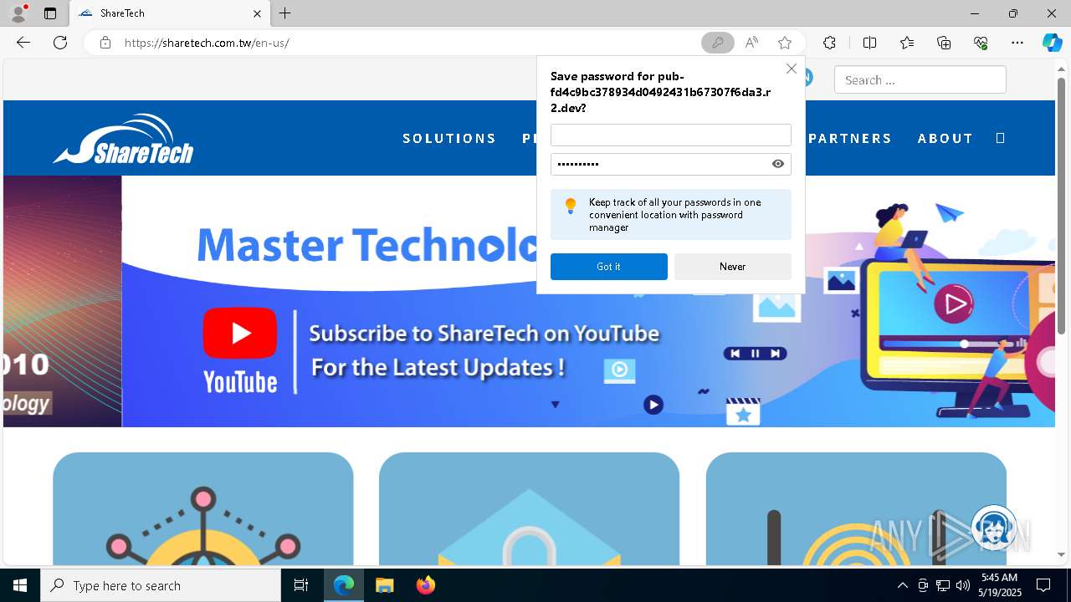Launch Firefox from taskbar

point(425,585)
